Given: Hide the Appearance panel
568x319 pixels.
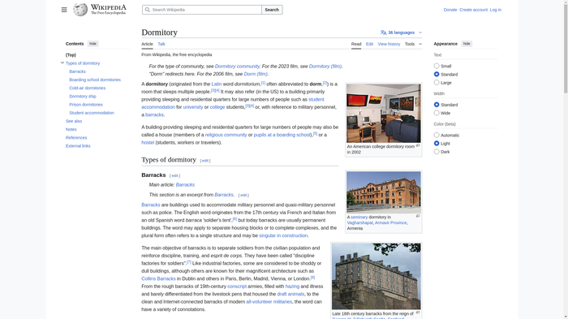Looking at the screenshot, I should [467, 44].
